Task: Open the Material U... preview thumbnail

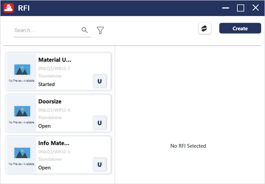Action: pyautogui.click(x=21, y=72)
